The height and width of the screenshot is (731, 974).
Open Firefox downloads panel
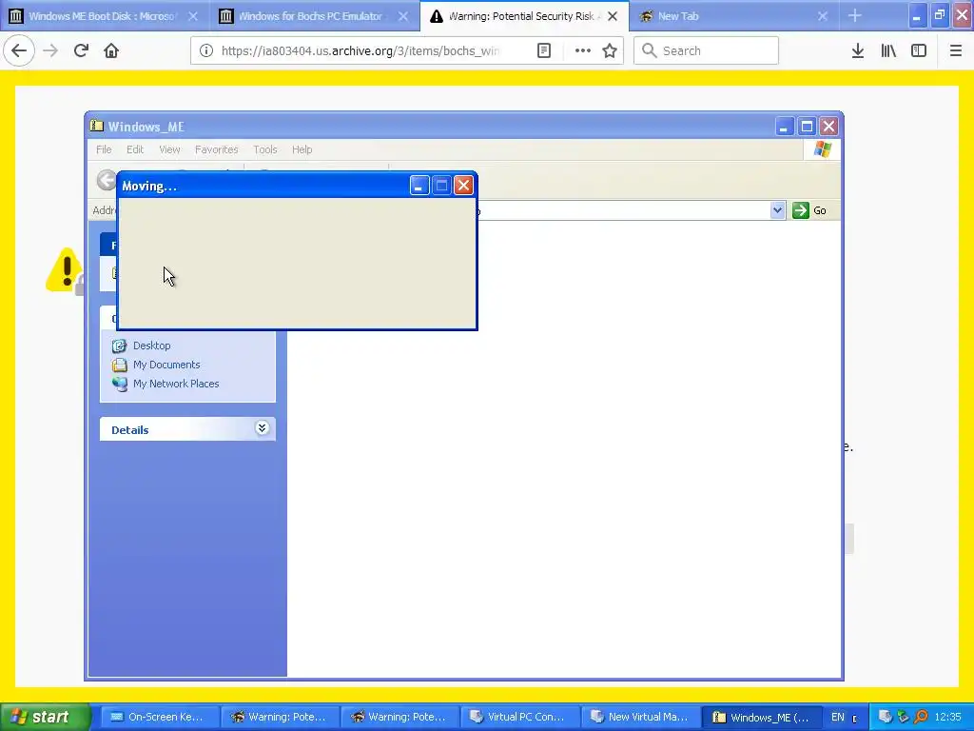(858, 50)
